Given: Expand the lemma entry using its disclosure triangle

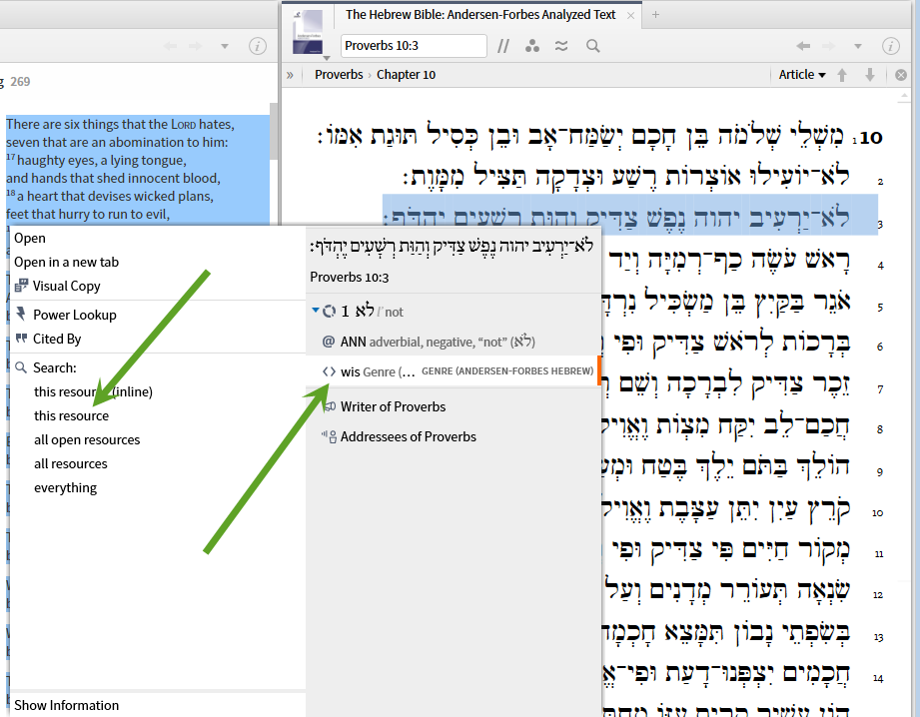Looking at the screenshot, I should pos(317,311).
